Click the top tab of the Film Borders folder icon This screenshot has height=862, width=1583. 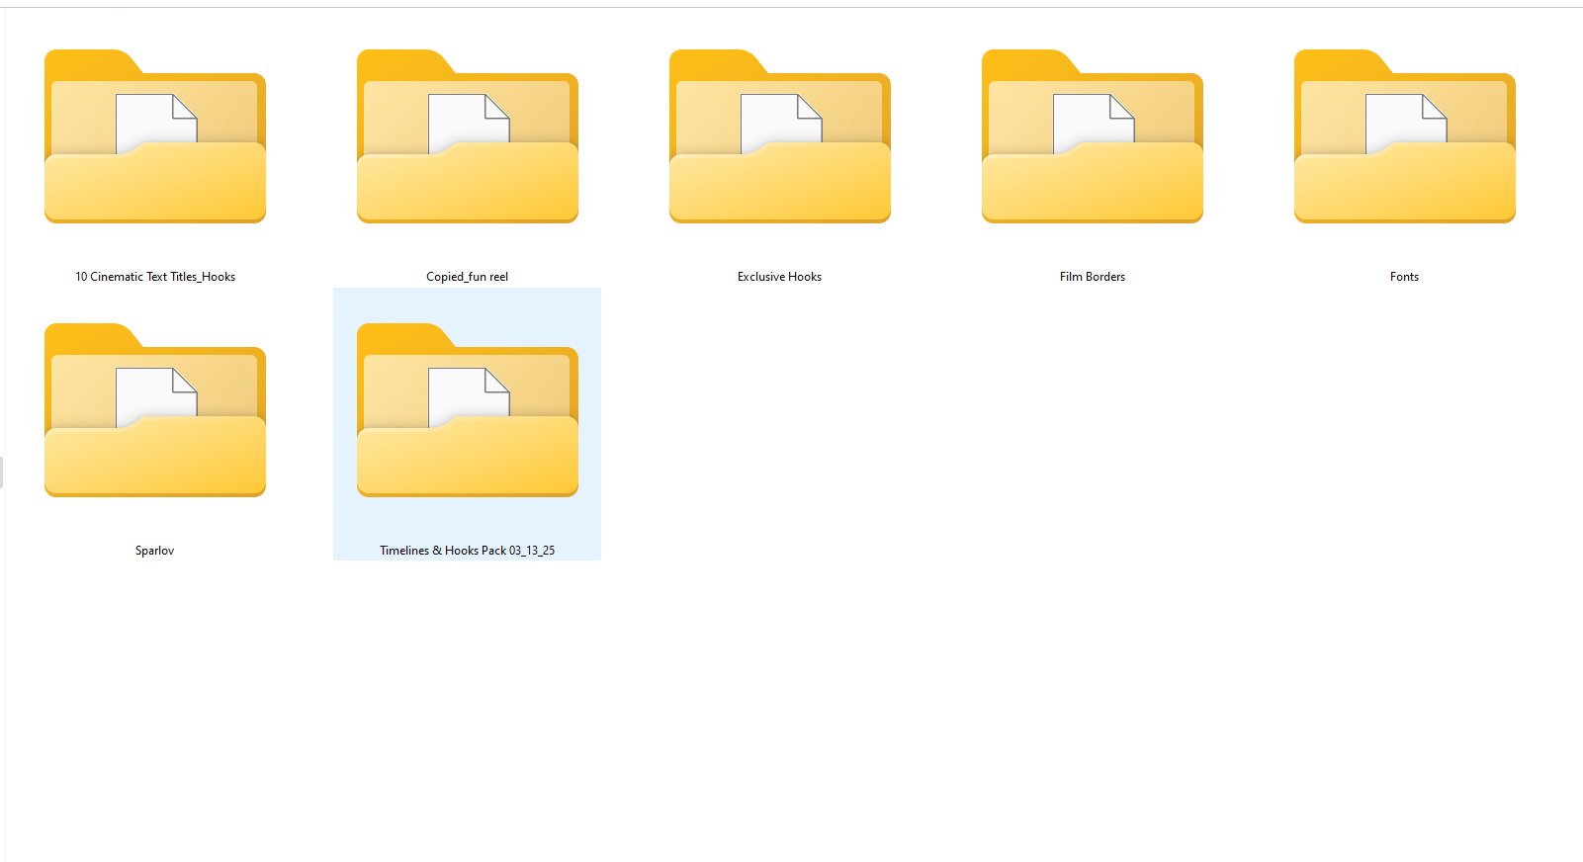tap(1026, 60)
